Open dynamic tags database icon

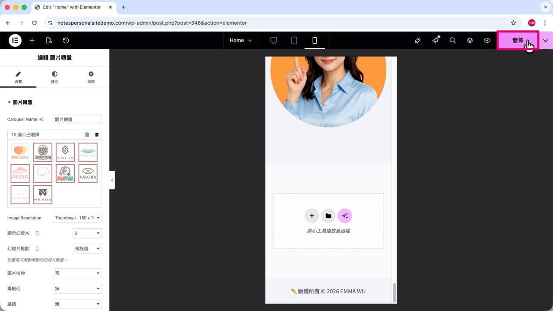click(x=97, y=135)
